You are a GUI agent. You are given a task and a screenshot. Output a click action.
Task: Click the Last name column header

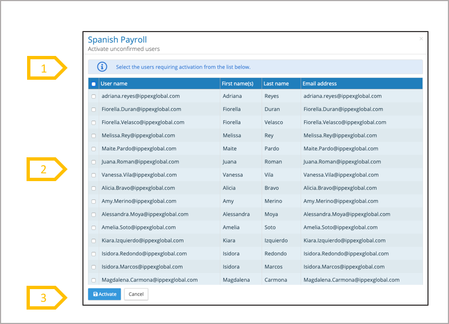pyautogui.click(x=276, y=84)
